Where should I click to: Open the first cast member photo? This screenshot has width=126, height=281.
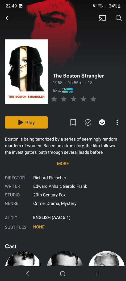coord(23,258)
